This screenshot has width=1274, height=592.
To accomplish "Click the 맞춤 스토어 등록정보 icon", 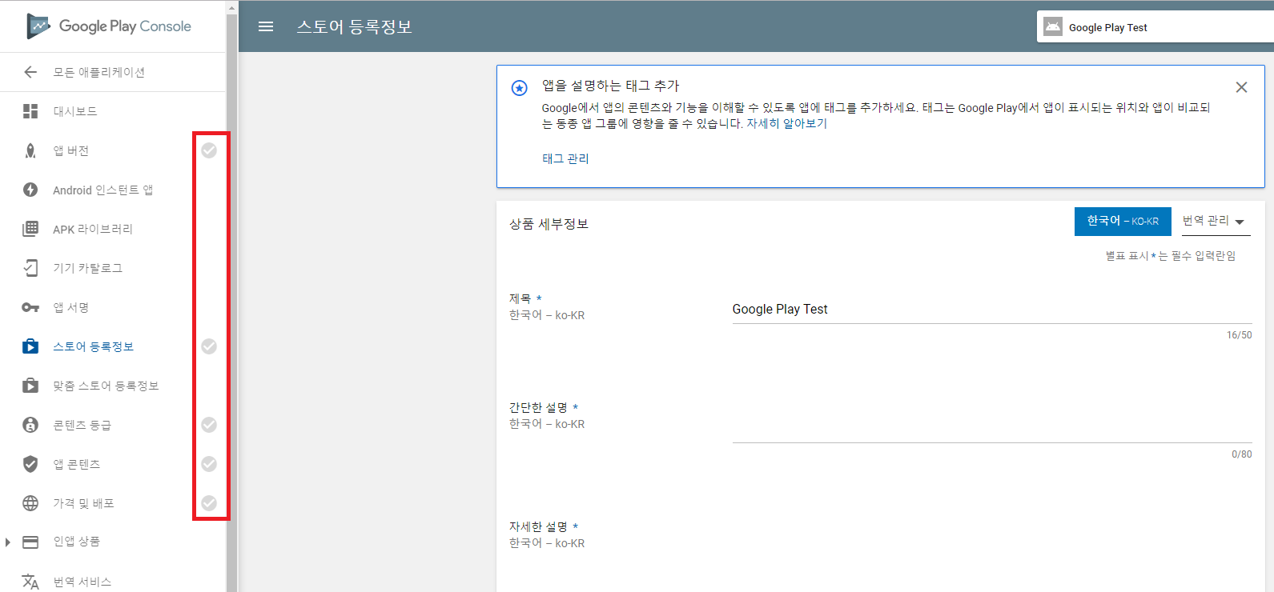I will click(x=30, y=386).
